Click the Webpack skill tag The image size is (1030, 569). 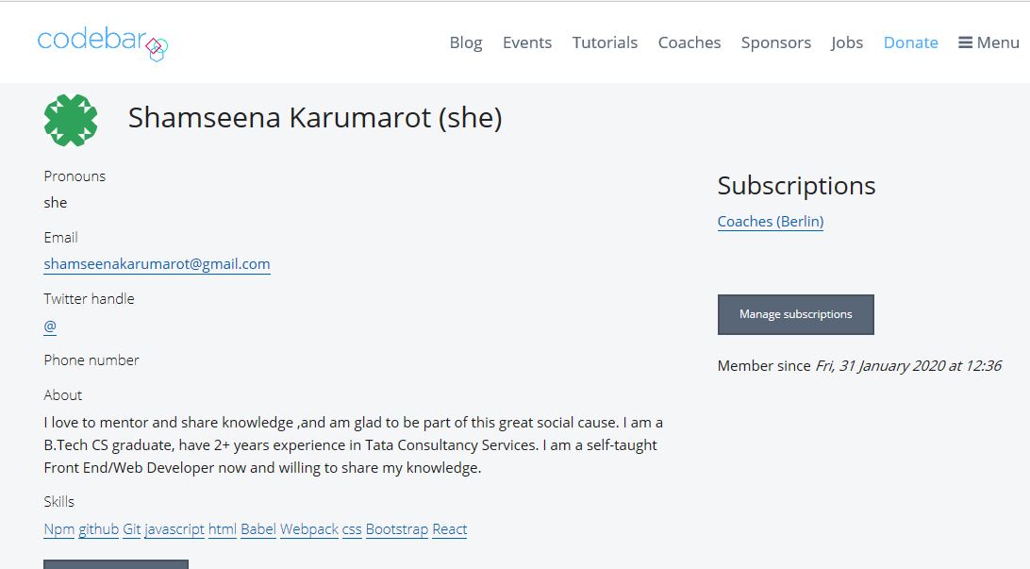tap(308, 529)
